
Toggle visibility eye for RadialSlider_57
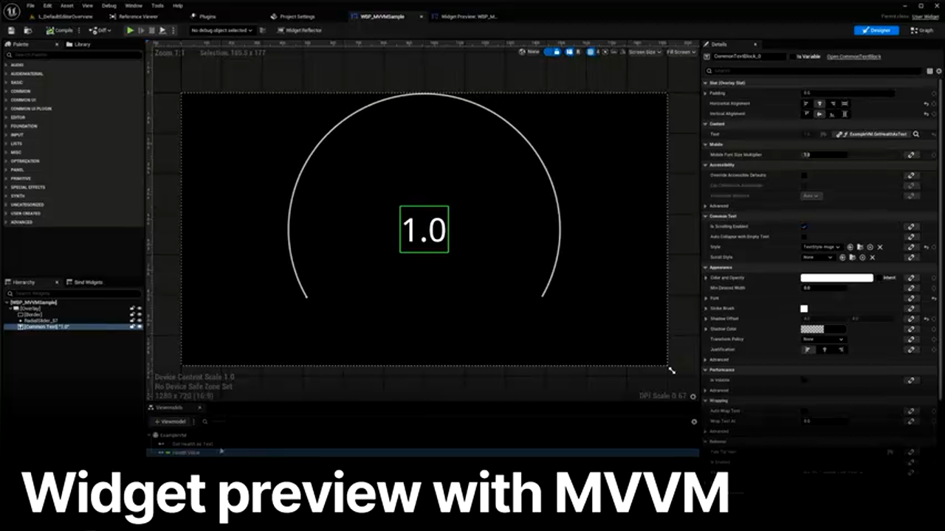(x=139, y=321)
